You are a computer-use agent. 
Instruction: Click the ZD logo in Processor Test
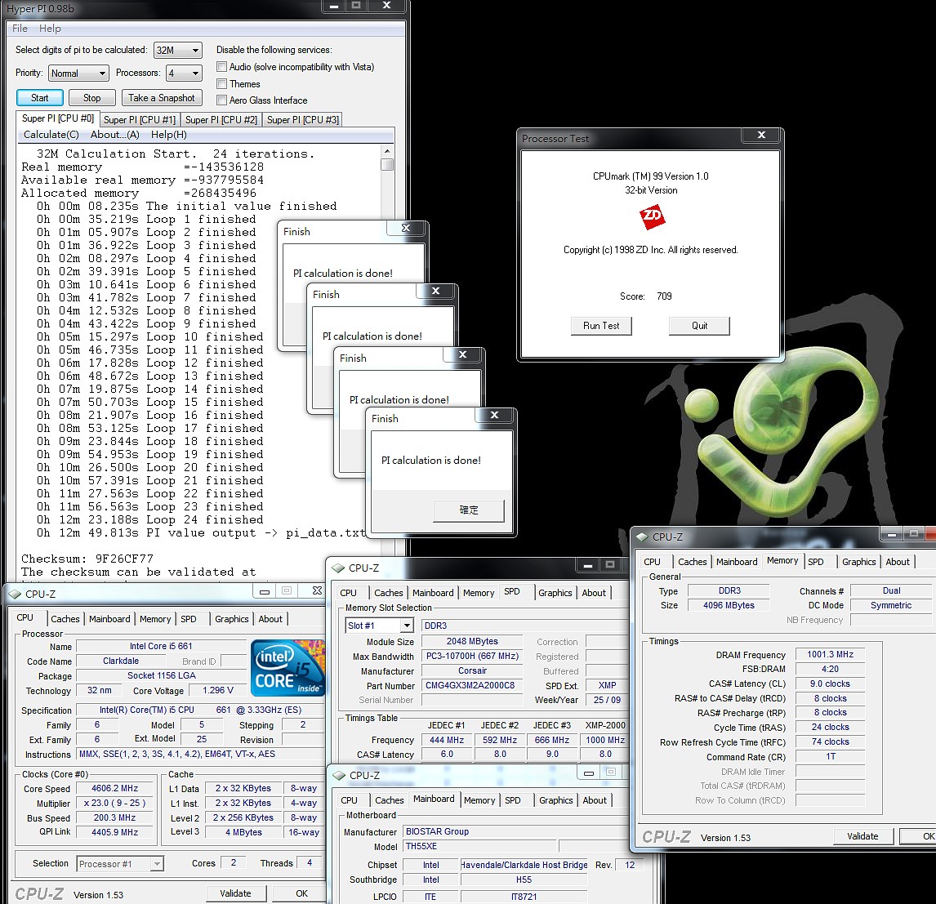point(652,216)
